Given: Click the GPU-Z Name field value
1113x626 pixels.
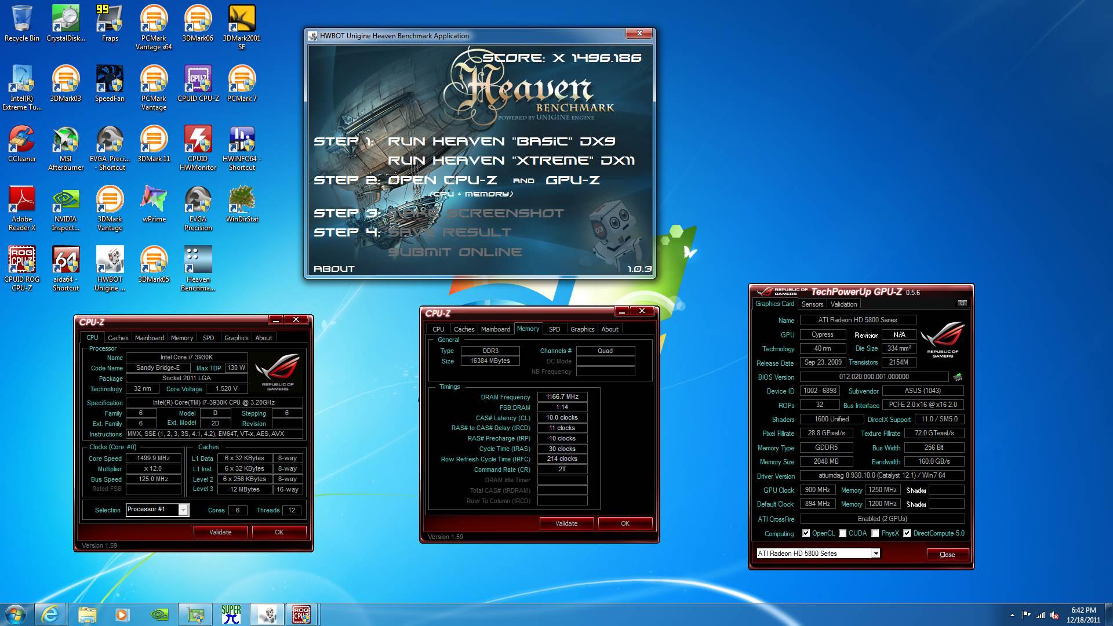Looking at the screenshot, I should click(857, 320).
